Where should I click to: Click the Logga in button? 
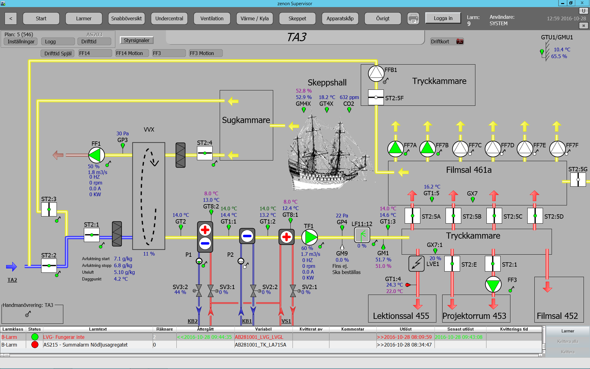click(x=443, y=18)
